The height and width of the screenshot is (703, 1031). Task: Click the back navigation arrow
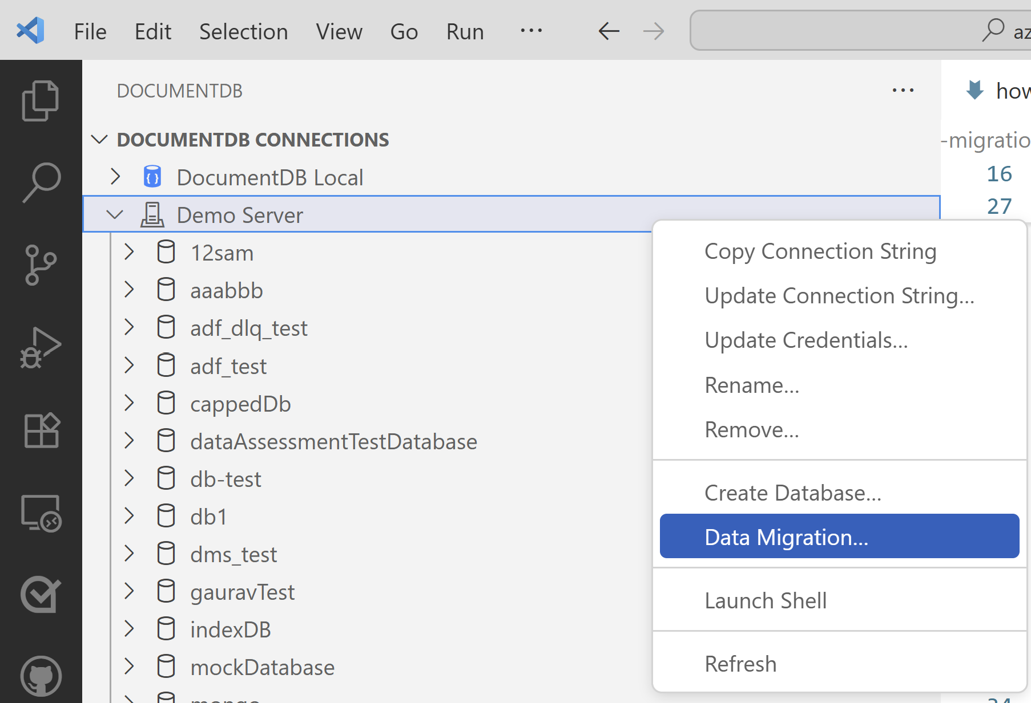click(609, 31)
